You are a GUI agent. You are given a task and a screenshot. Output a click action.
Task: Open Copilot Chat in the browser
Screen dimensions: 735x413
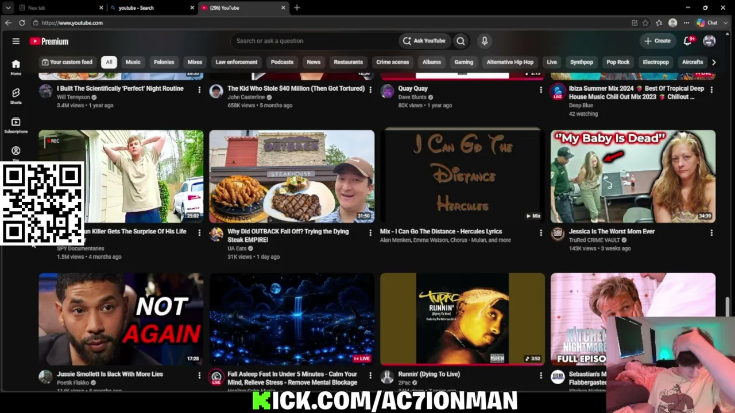(707, 23)
